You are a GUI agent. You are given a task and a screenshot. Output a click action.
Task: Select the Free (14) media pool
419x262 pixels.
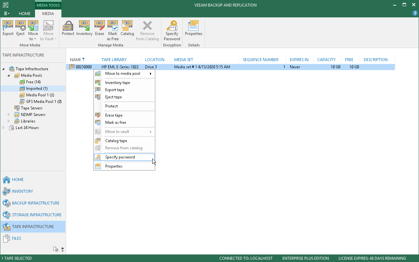tap(33, 82)
